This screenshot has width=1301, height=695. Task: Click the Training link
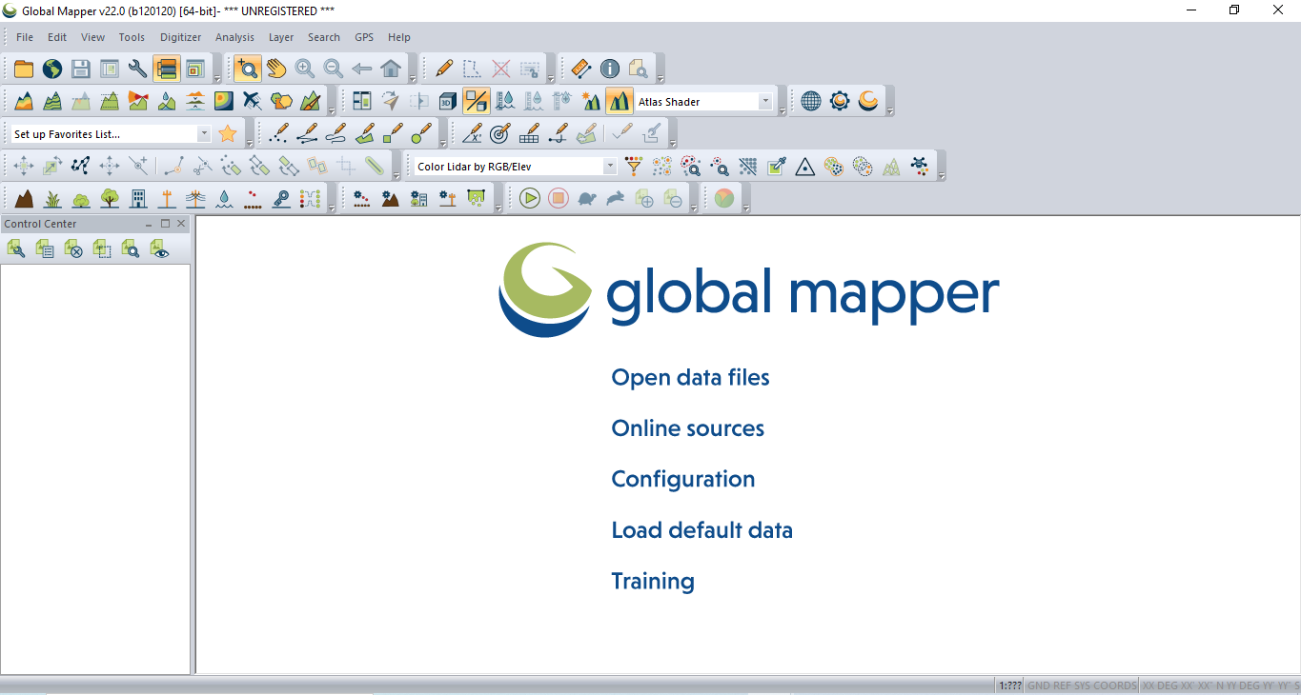653,582
